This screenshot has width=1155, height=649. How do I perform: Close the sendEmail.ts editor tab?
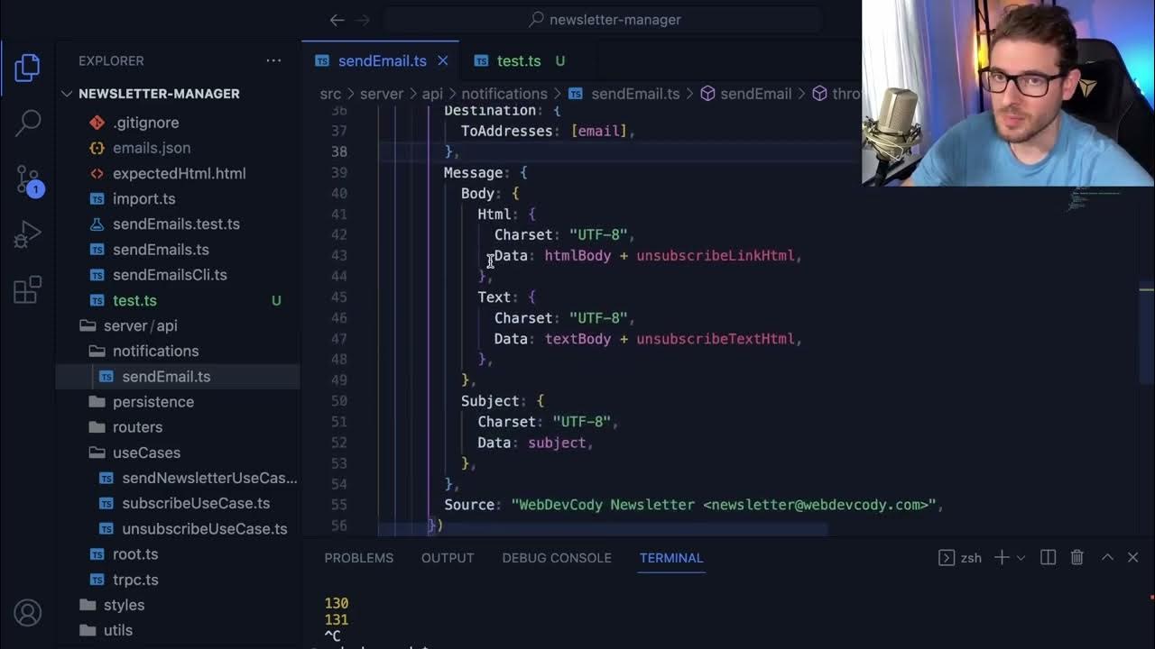click(443, 61)
